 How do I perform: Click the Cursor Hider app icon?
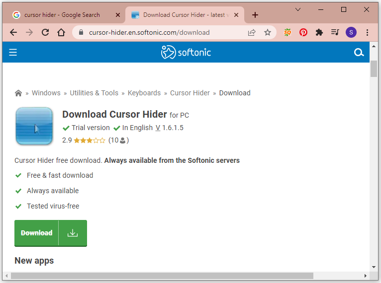coord(34,126)
